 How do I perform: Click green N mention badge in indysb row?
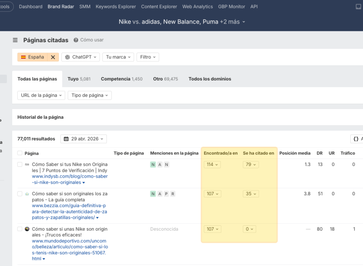pos(153,164)
